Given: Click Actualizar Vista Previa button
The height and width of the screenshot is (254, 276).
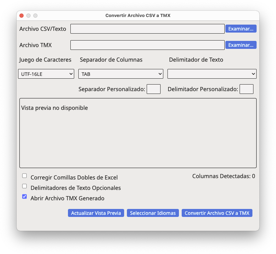Looking at the screenshot, I should 96,213.
